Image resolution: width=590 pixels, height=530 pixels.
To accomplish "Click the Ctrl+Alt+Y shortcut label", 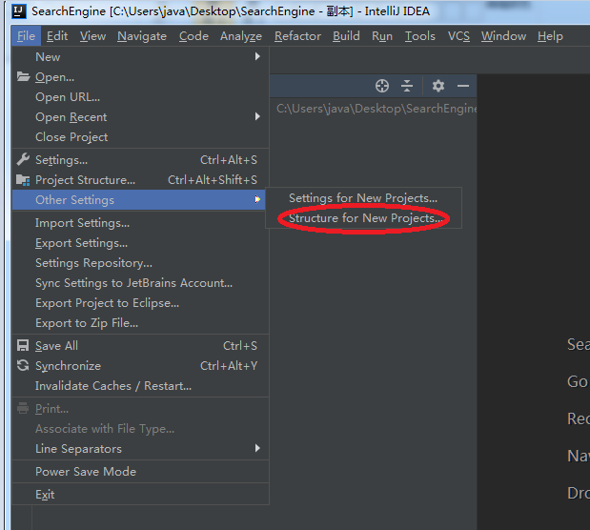I will (x=229, y=365).
